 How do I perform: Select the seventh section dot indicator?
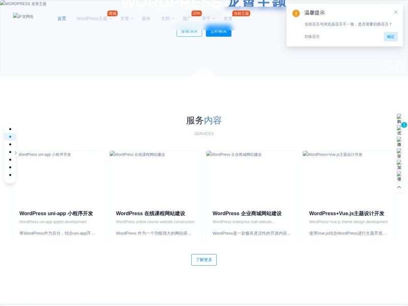(x=10, y=175)
